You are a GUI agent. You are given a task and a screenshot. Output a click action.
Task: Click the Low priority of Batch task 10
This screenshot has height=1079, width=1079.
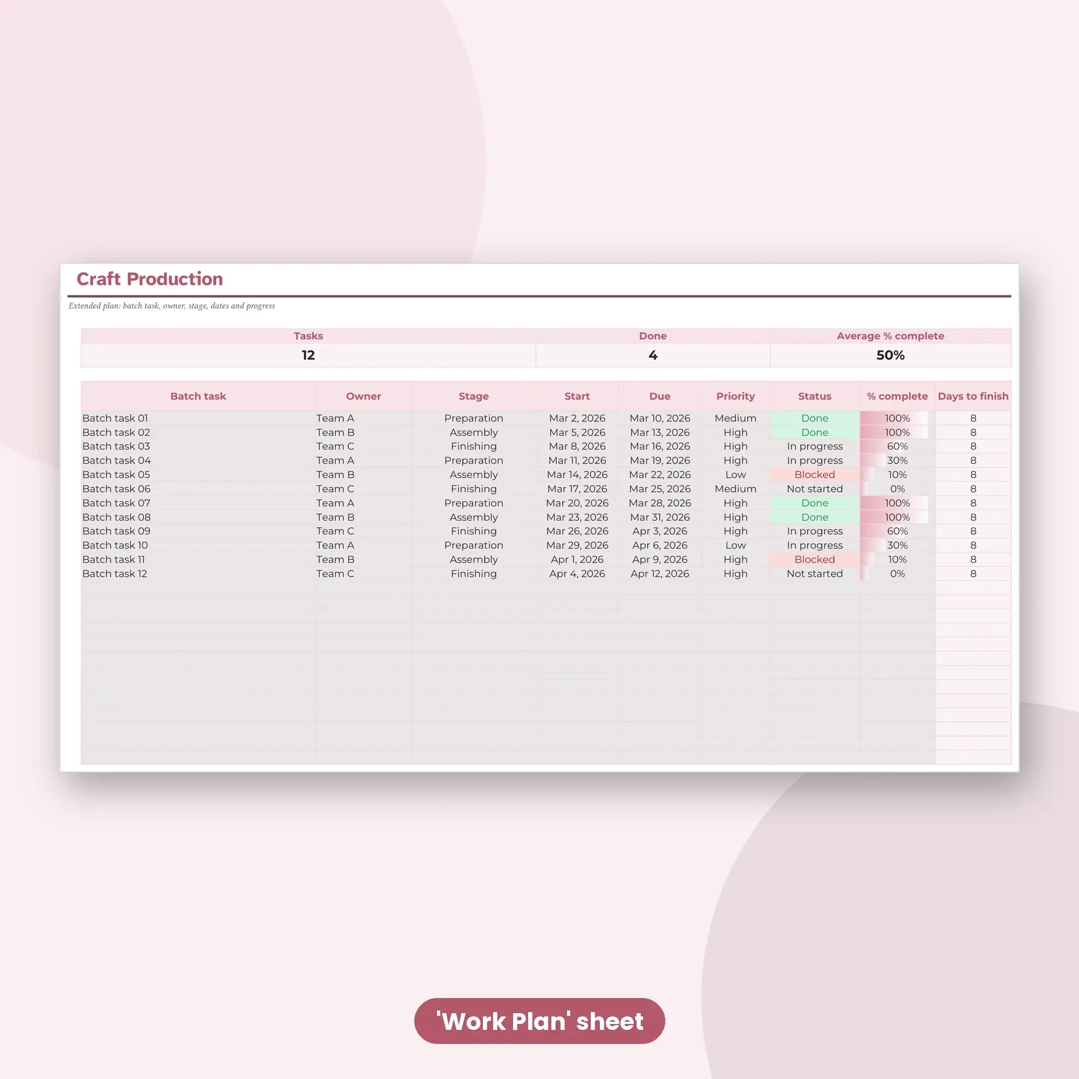pyautogui.click(x=735, y=545)
